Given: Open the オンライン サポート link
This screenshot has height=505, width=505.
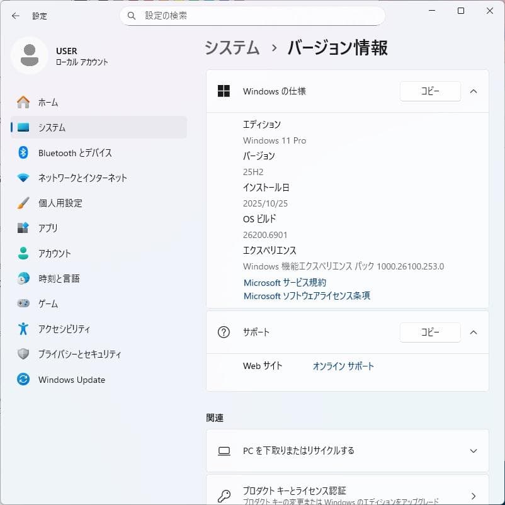Looking at the screenshot, I should tap(343, 366).
